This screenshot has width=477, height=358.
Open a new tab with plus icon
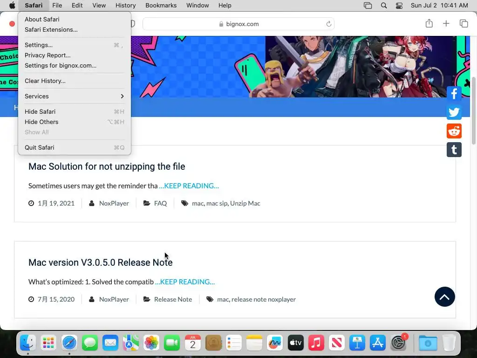[446, 23]
